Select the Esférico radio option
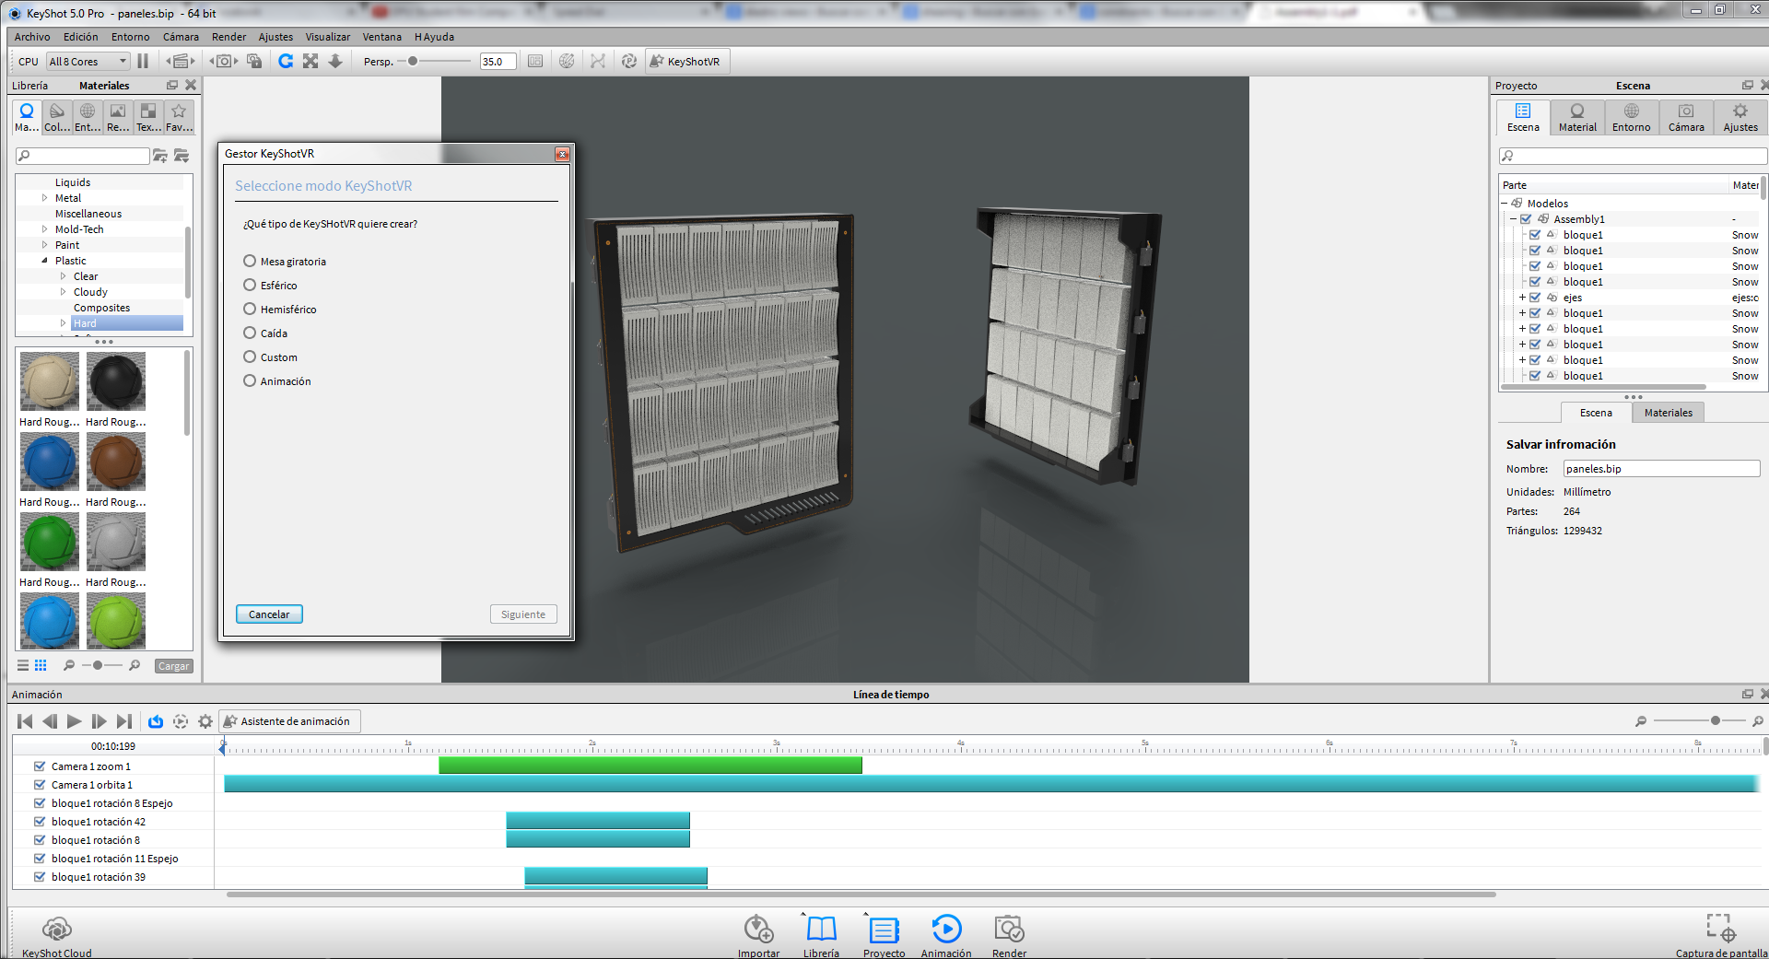 pyautogui.click(x=250, y=285)
